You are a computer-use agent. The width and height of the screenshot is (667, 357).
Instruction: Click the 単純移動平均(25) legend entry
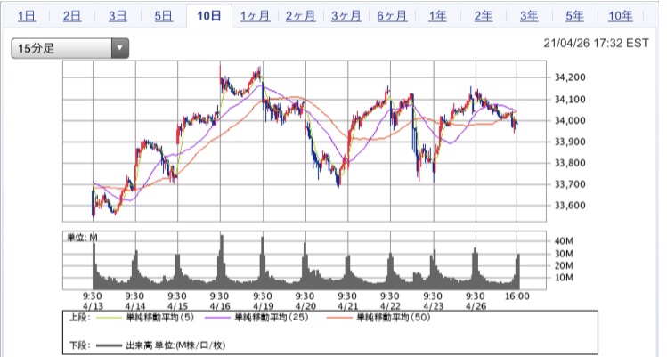(272, 318)
